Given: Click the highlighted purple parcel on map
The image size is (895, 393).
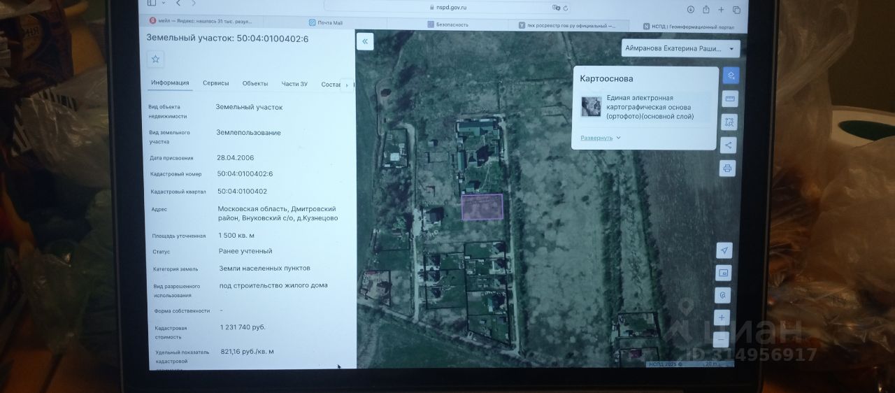Looking at the screenshot, I should point(482,207).
